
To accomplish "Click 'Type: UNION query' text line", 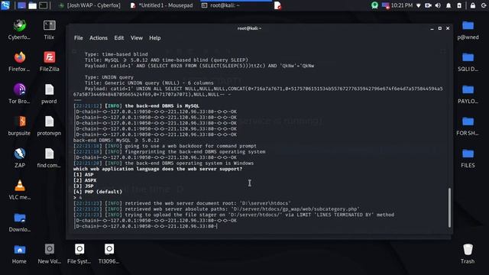I will (x=108, y=77).
